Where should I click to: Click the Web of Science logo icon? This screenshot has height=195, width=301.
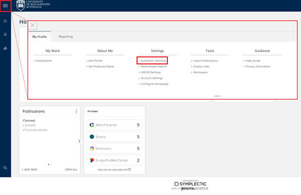pyautogui.click(x=92, y=125)
